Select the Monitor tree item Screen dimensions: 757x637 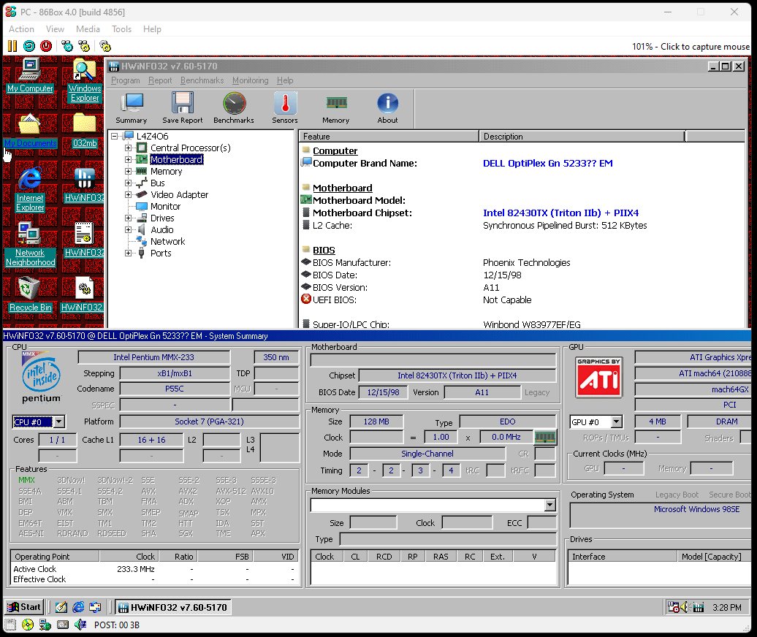tap(165, 207)
